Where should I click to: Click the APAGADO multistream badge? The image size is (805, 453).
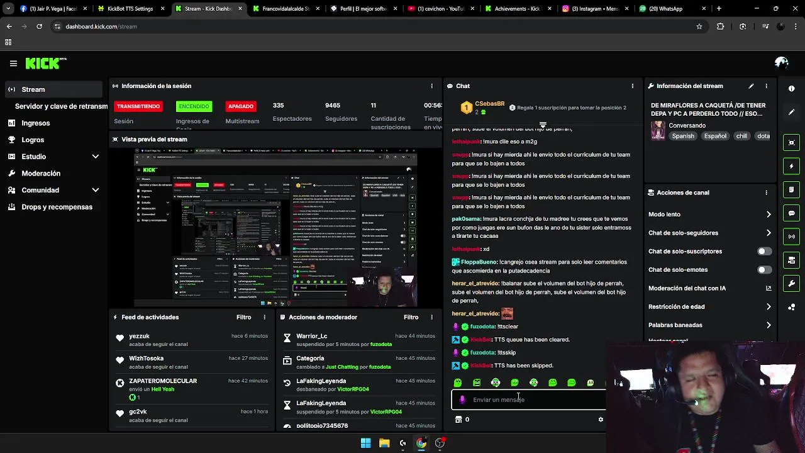click(x=241, y=106)
